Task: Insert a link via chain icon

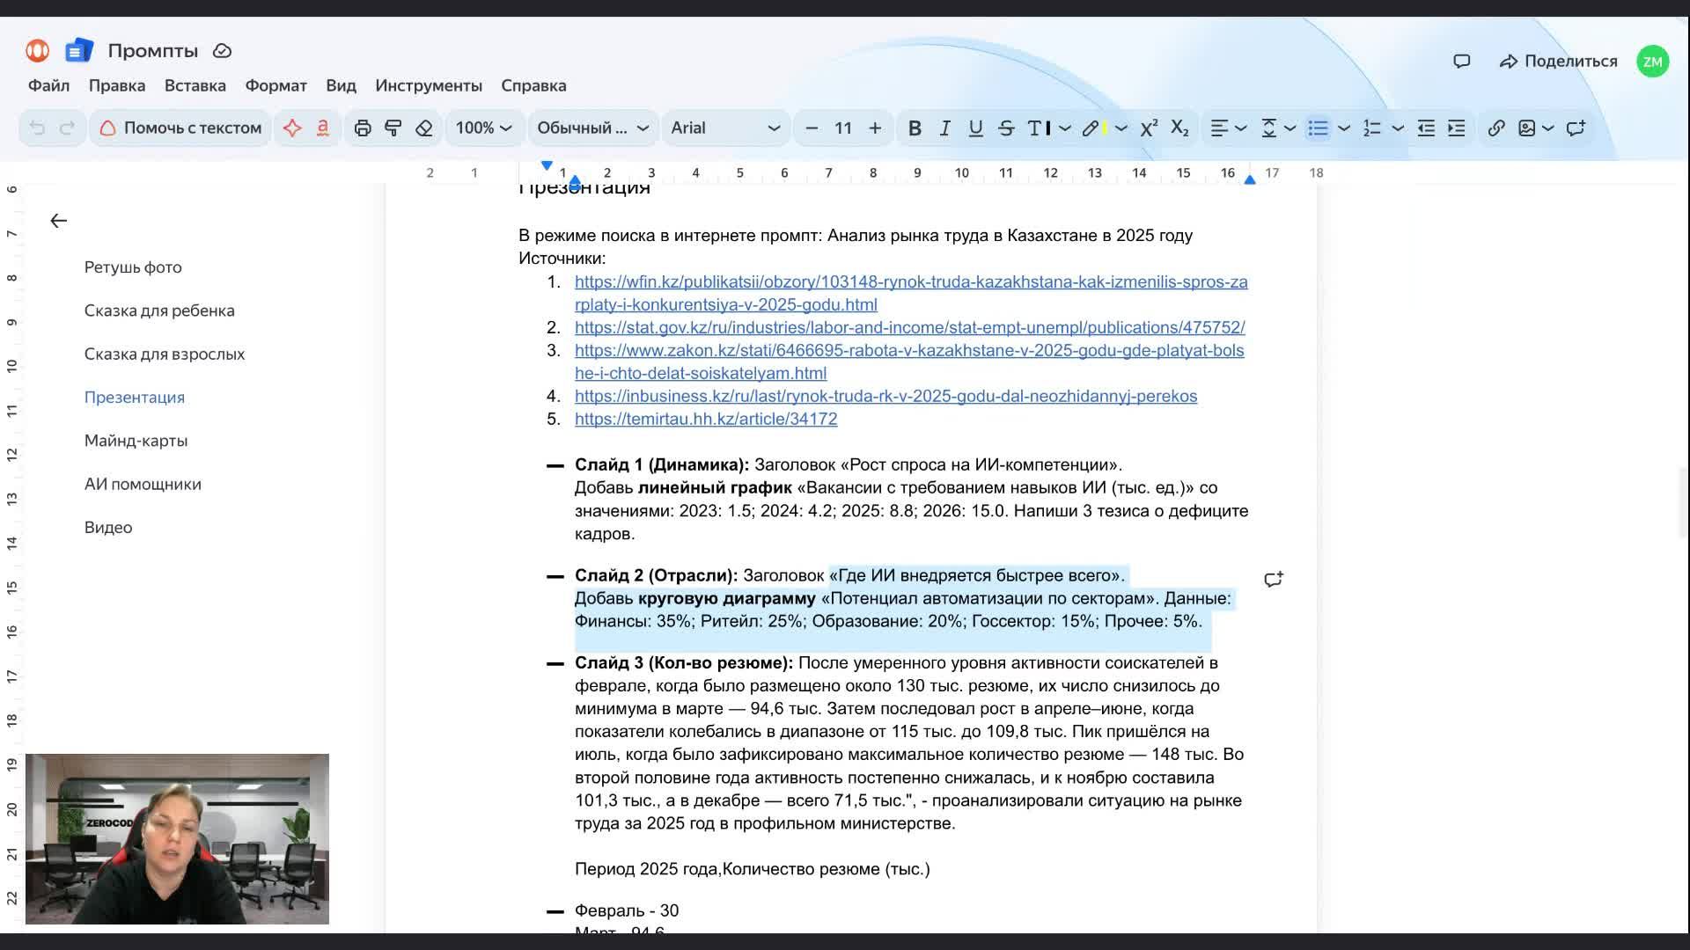Action: 1495,128
